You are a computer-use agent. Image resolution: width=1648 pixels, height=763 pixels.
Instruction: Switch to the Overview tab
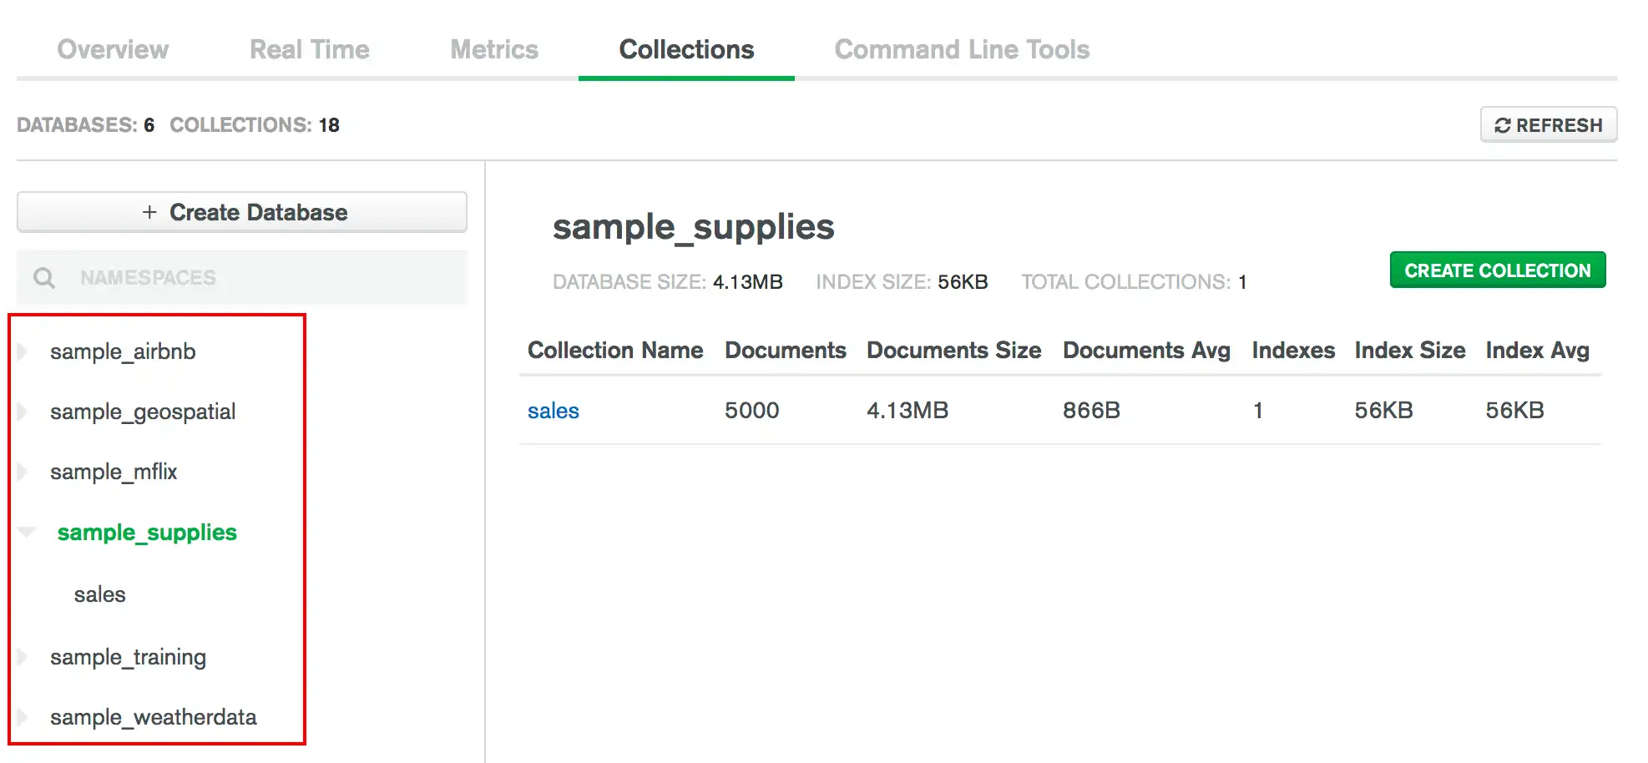(113, 49)
